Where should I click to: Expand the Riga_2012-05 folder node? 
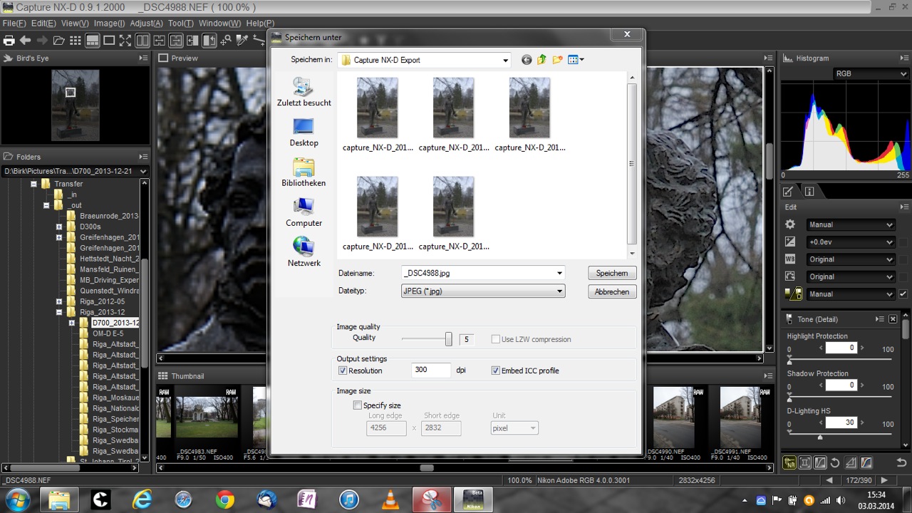[59, 301]
